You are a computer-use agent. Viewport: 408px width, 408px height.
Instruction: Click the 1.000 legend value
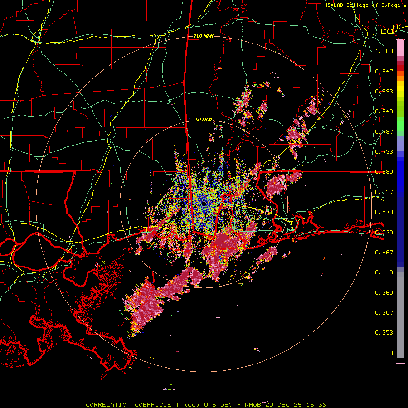click(x=384, y=51)
